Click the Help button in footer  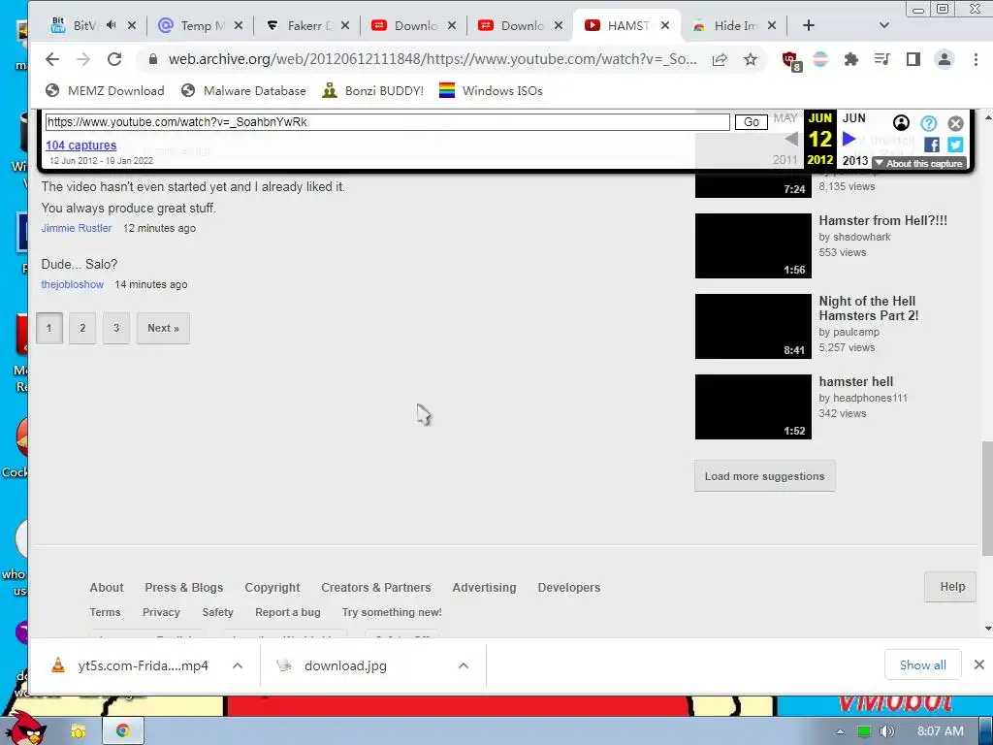pyautogui.click(x=952, y=587)
